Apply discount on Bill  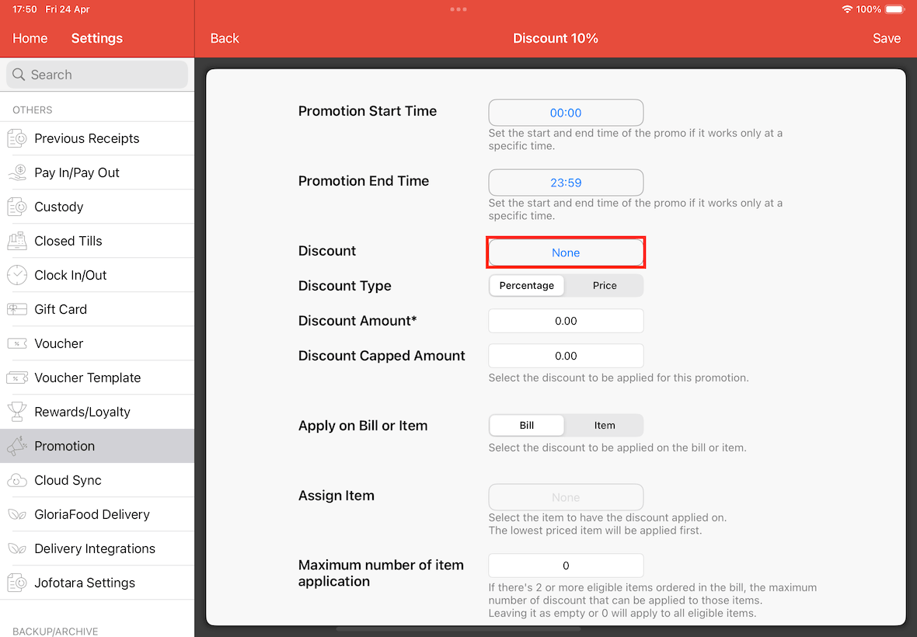(x=526, y=426)
